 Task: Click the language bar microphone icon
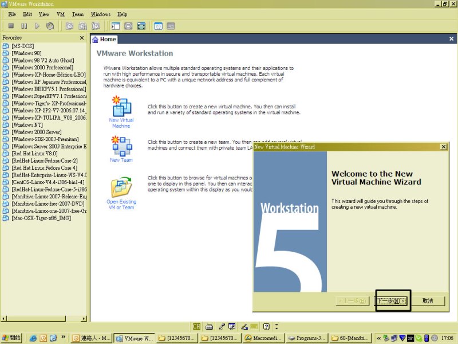pyautogui.click(x=222, y=326)
